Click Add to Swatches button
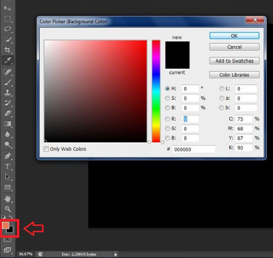The image size is (273, 258). [x=234, y=61]
